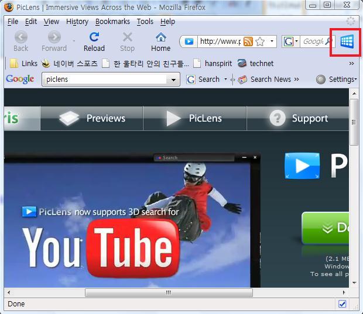Click the Search News toolbar button
This screenshot has width=363, height=314.
265,80
